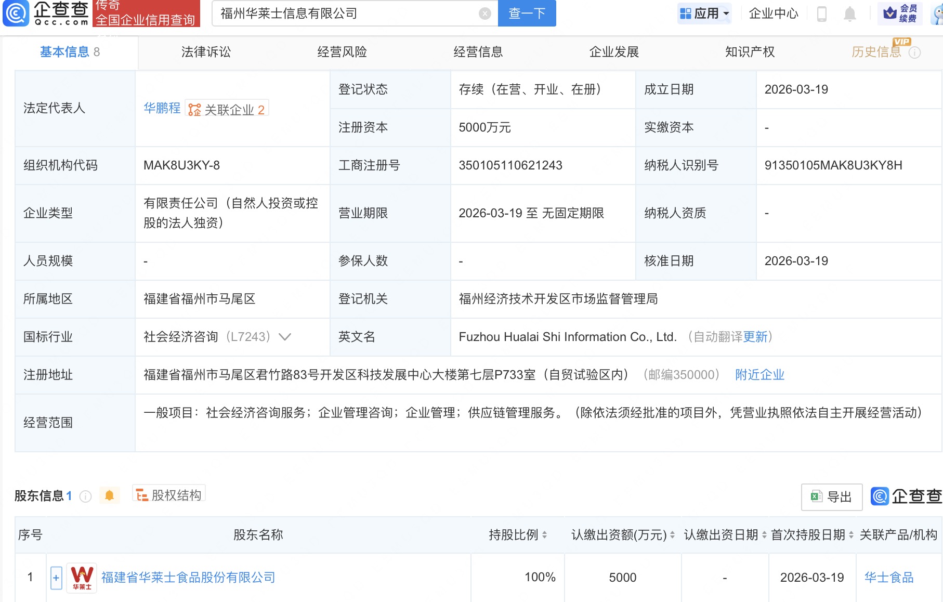
Task: Clear the search box with X icon
Action: 484,14
